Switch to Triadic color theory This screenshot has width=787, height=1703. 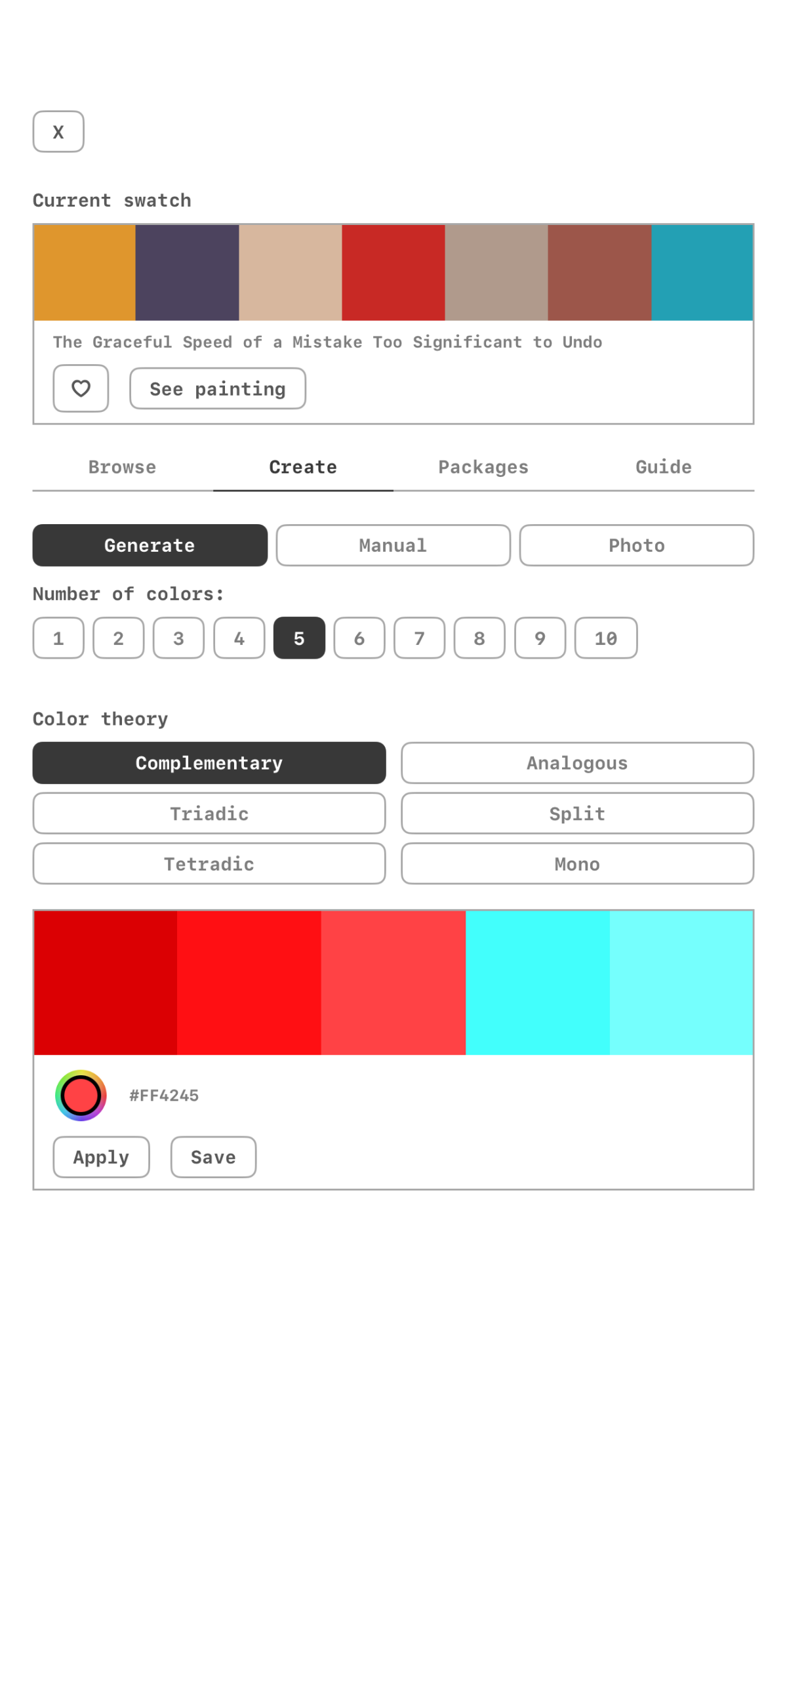point(209,813)
